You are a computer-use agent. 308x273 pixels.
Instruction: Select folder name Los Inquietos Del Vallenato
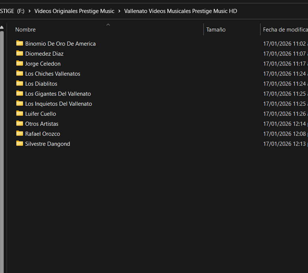pyautogui.click(x=59, y=104)
